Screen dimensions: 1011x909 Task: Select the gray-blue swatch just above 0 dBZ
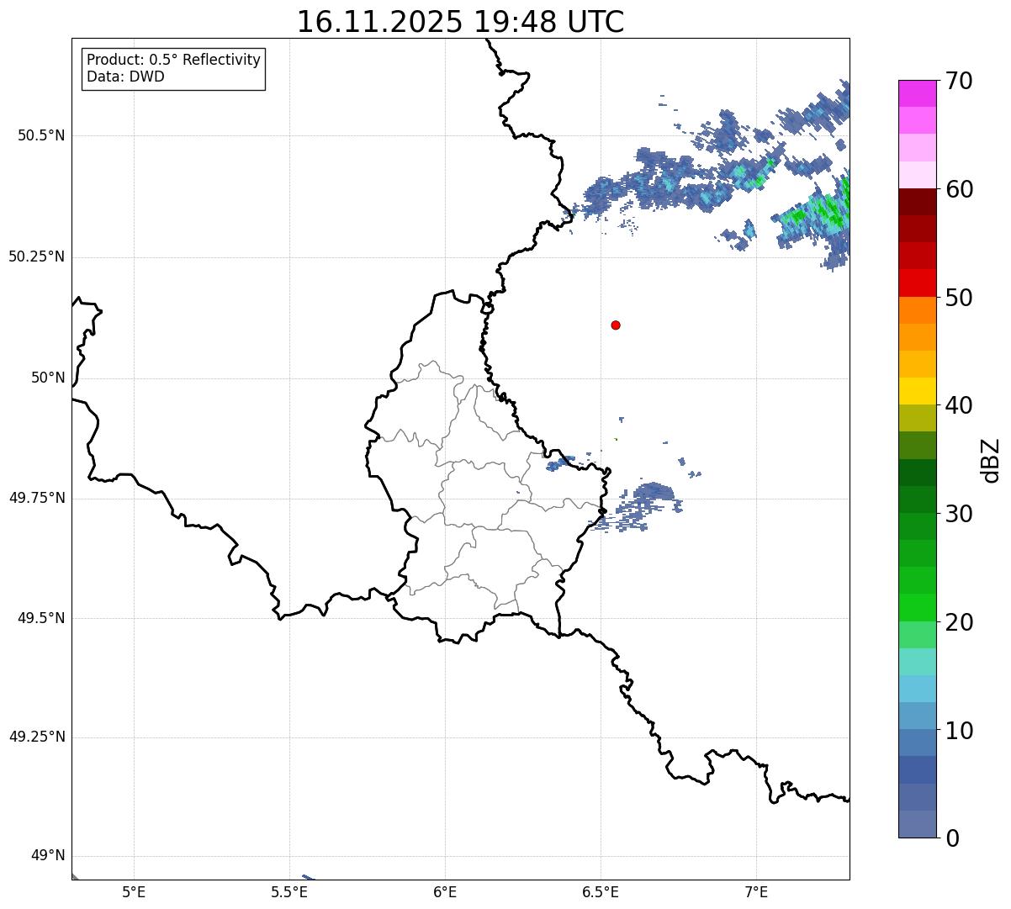[918, 824]
